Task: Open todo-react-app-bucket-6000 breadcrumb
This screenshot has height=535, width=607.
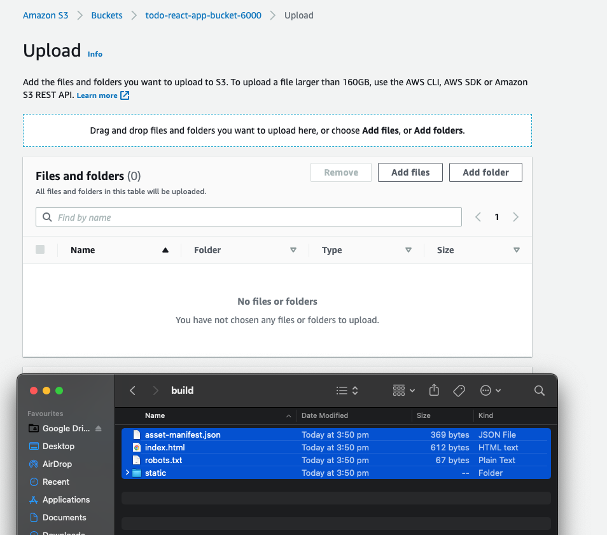Action: click(x=203, y=15)
